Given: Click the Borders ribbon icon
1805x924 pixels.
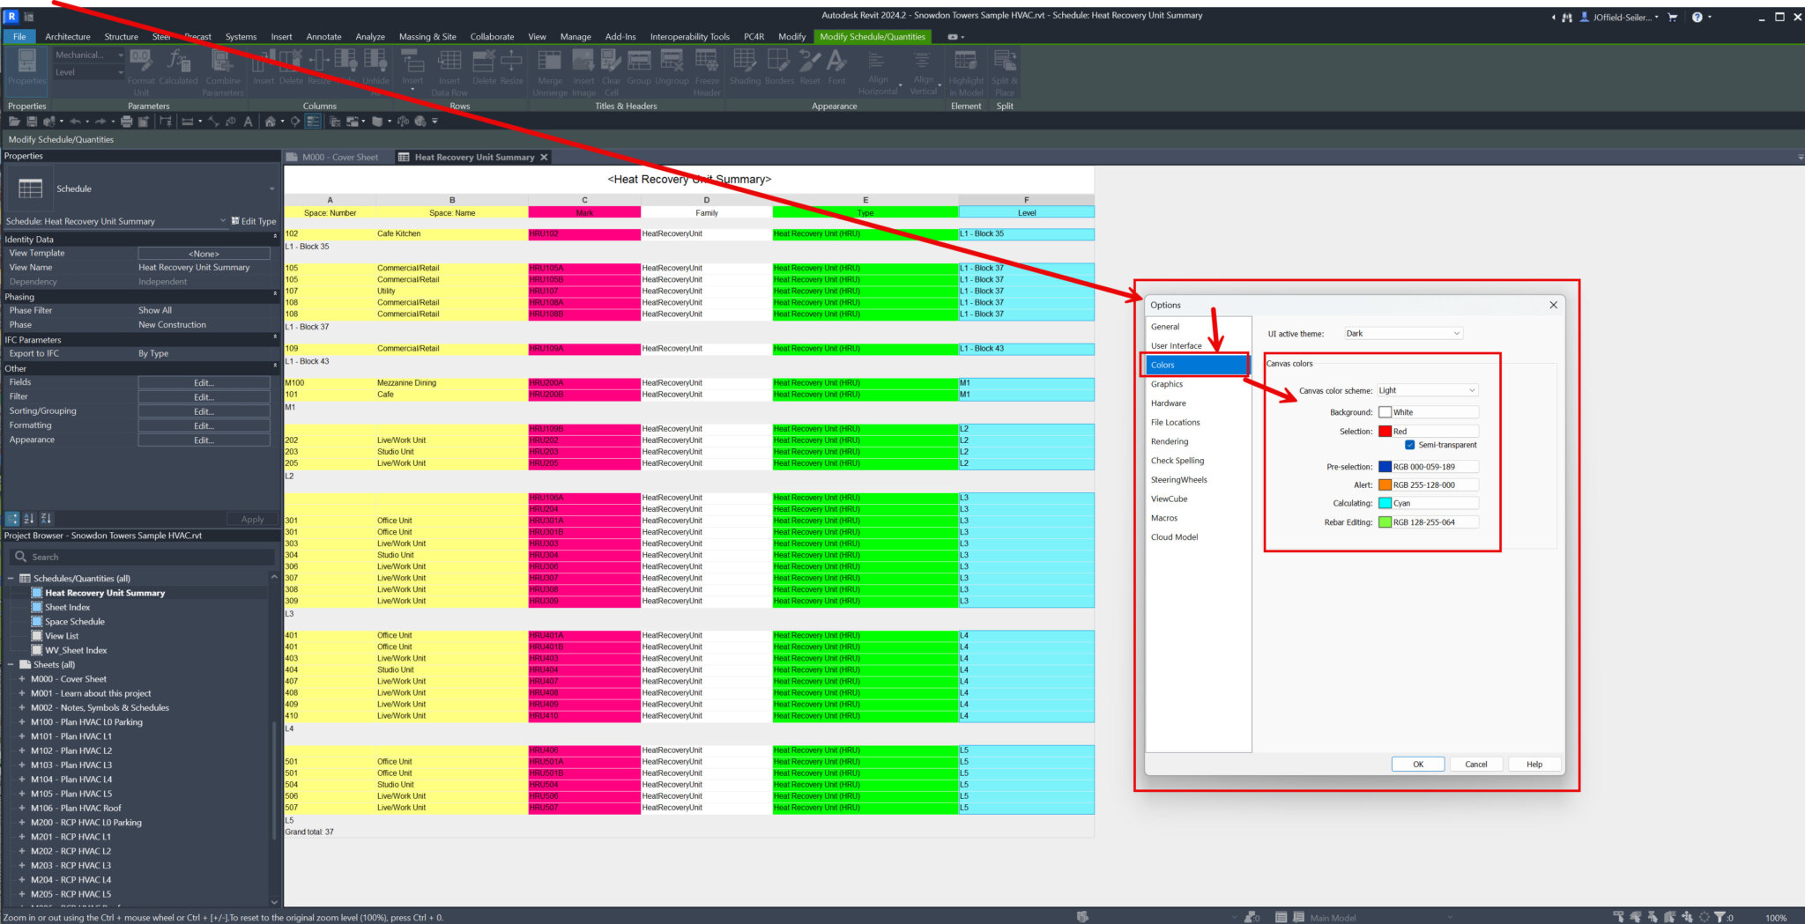Looking at the screenshot, I should pyautogui.click(x=779, y=60).
